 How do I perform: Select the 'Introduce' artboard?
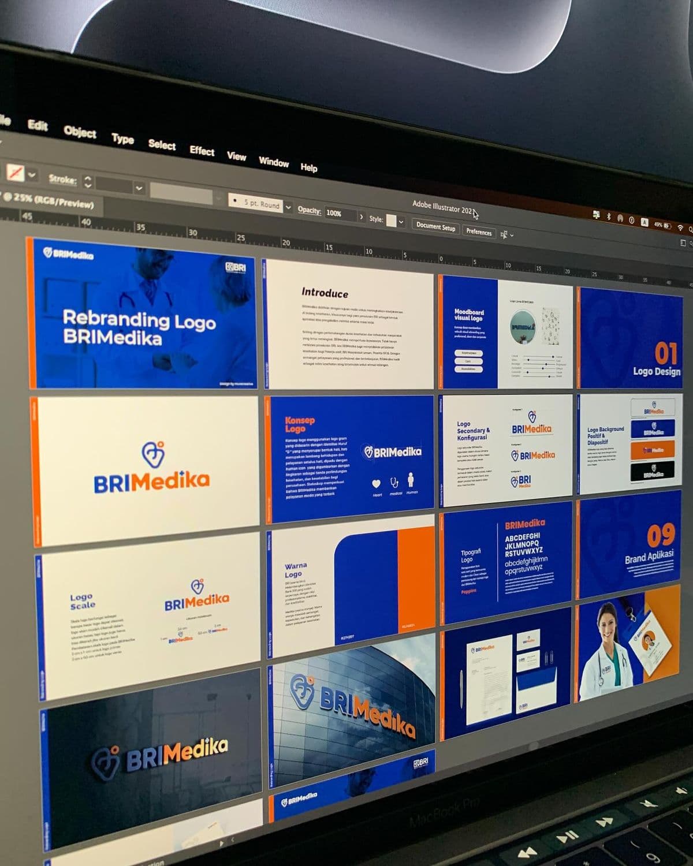pyautogui.click(x=349, y=324)
